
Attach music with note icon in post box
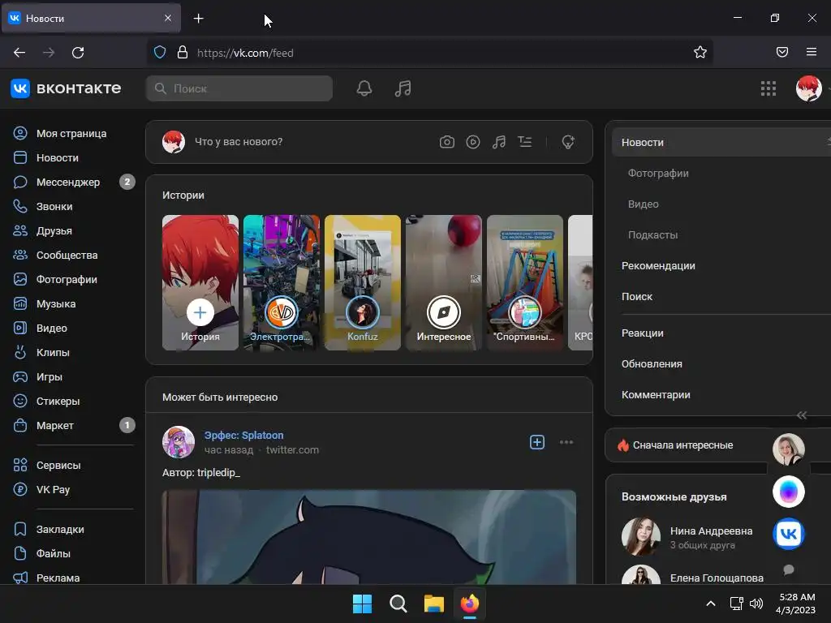(x=499, y=142)
